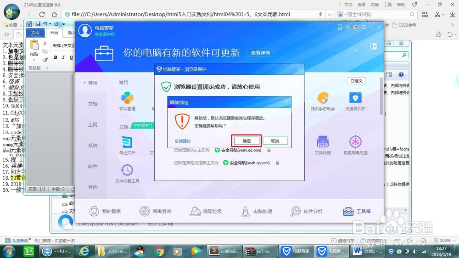This screenshot has height=258, width=459.
Task: Click the Word 文件 ribbon tab
Action: coord(35,33)
